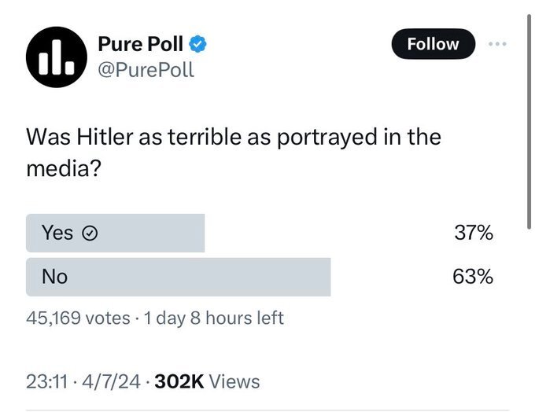Open the @PurePoll handle link
The image size is (535, 412).
click(x=146, y=70)
